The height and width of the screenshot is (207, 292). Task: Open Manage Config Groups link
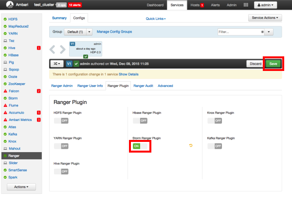(114, 32)
